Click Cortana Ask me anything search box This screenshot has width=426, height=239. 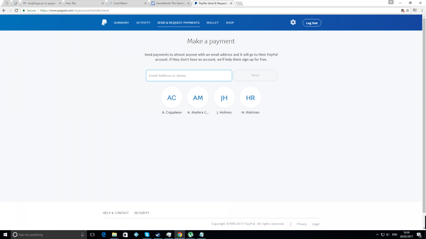point(48,234)
